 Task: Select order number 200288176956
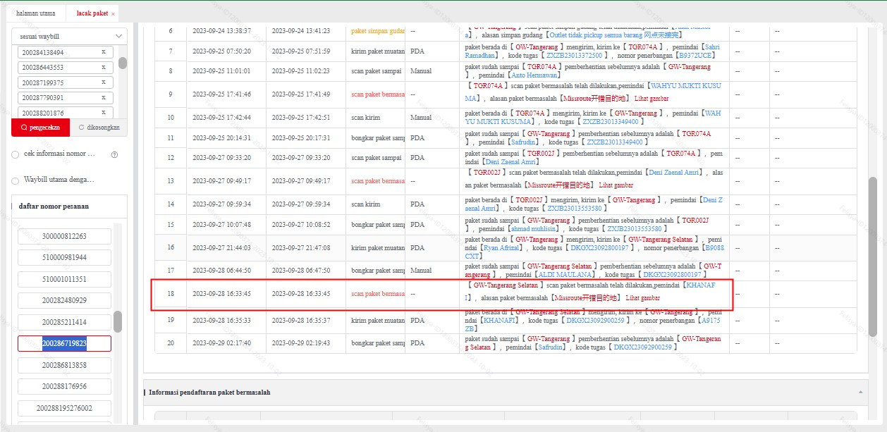tap(64, 387)
